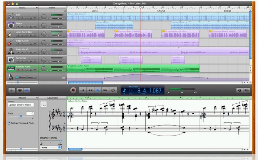Select the Fusion Jazz Guitar region

coord(133,43)
